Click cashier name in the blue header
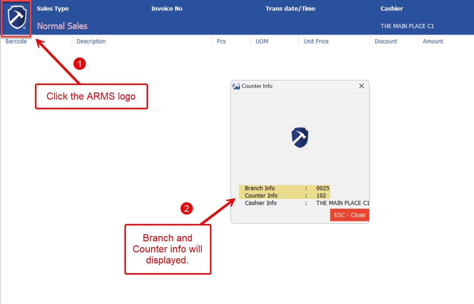Screen dimensions: 474x304 [x=407, y=26]
